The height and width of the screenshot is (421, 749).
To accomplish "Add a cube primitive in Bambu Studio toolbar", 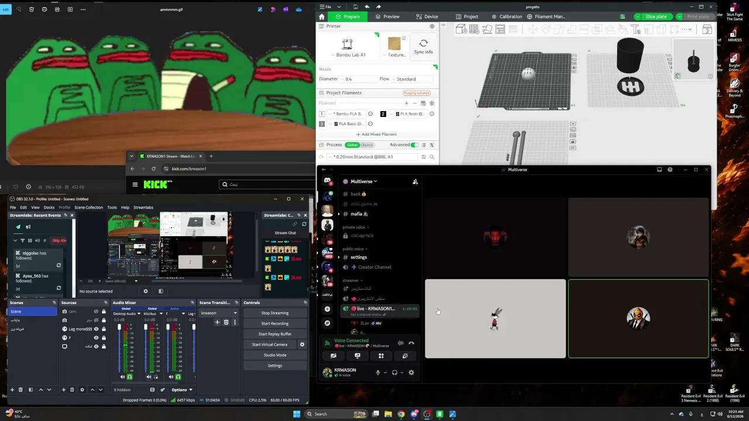I will [461, 29].
